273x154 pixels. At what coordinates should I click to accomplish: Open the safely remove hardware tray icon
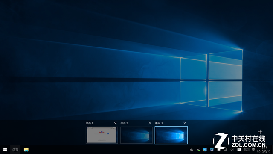click(198, 150)
